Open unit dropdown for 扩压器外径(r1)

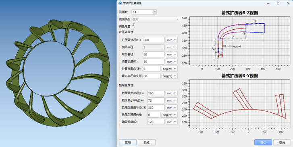[x=172, y=40]
